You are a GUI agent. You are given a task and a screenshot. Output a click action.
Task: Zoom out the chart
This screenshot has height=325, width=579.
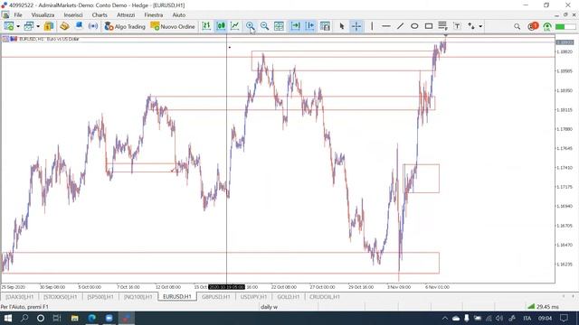tap(264, 26)
